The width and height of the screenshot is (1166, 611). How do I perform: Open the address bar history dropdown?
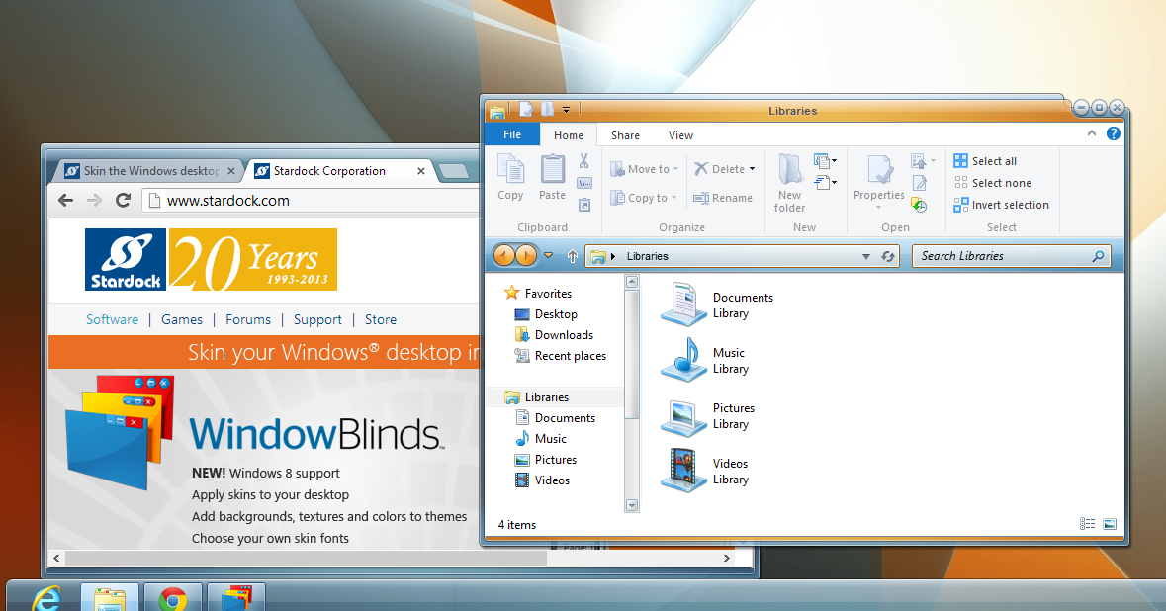(x=865, y=256)
